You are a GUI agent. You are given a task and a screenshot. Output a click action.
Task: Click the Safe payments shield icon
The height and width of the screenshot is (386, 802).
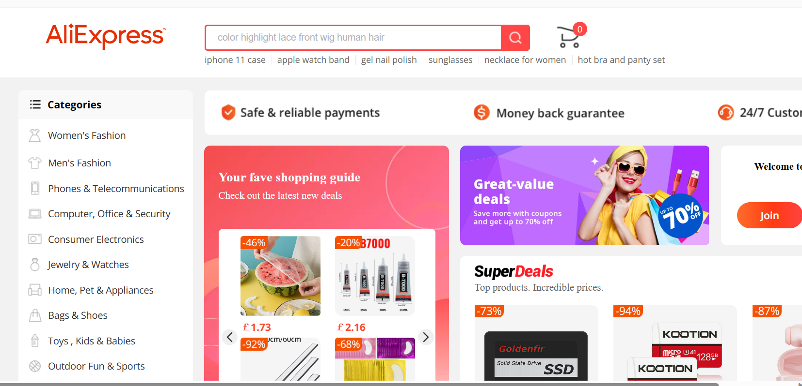click(x=228, y=112)
